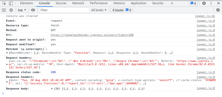The image size is (222, 97).
Task: Open the top JavaScript context dropdown
Action: point(22,10)
